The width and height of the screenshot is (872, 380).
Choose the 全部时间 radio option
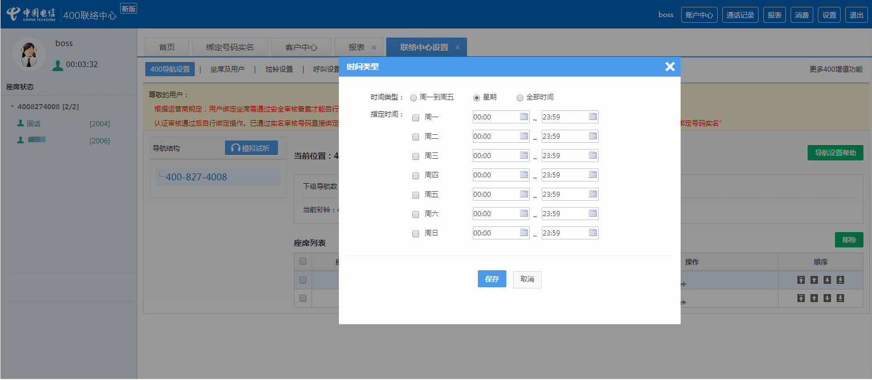tap(520, 98)
